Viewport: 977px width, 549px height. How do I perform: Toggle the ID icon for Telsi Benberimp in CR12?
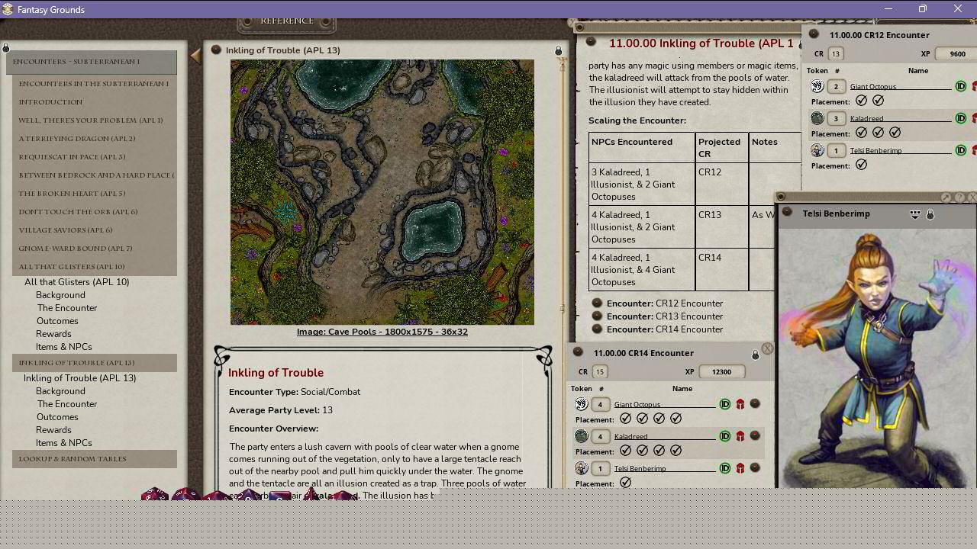(961, 150)
